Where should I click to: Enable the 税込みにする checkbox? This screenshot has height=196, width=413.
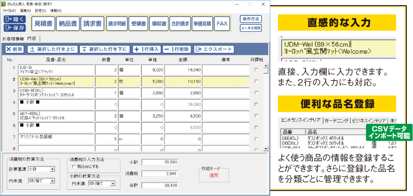click(73, 166)
